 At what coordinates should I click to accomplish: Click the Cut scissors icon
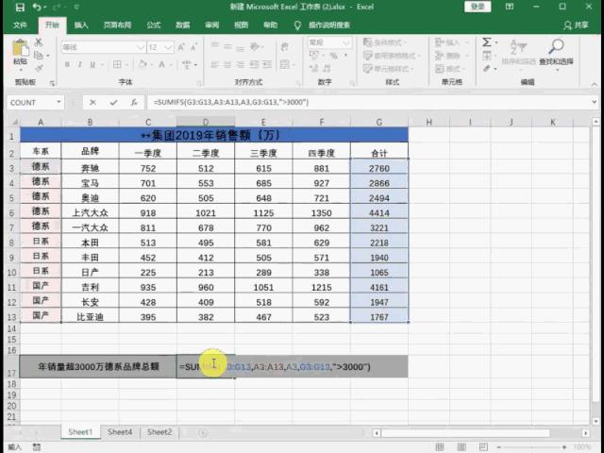tap(39, 42)
